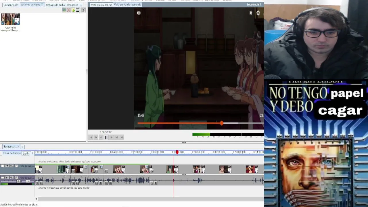
Task: Go to the start of the sequence
Action: (91, 137)
